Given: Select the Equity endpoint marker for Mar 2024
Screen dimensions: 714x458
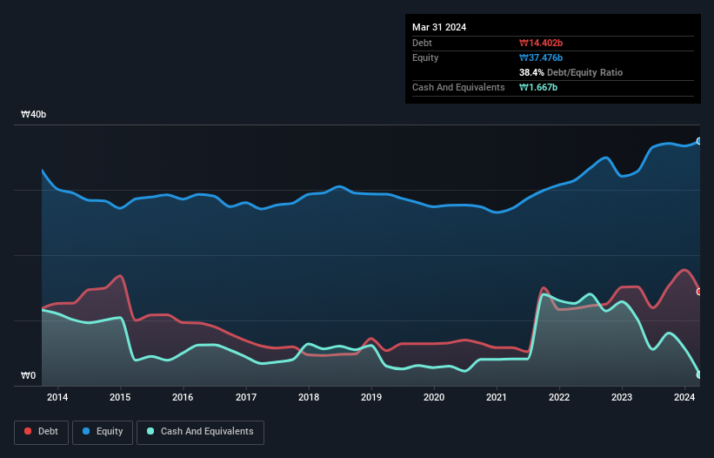Looking at the screenshot, I should pos(699,141).
